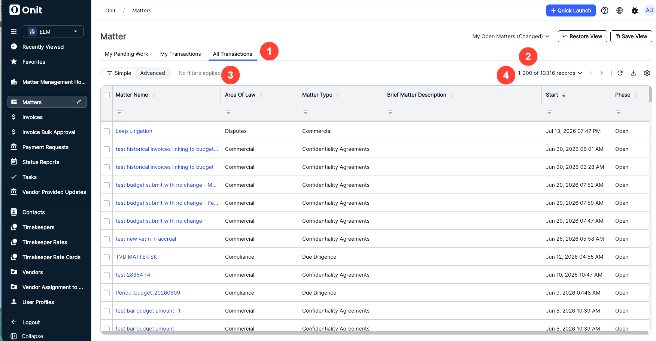
Task: Open the Area Of Law column filter icon
Action: (x=228, y=112)
